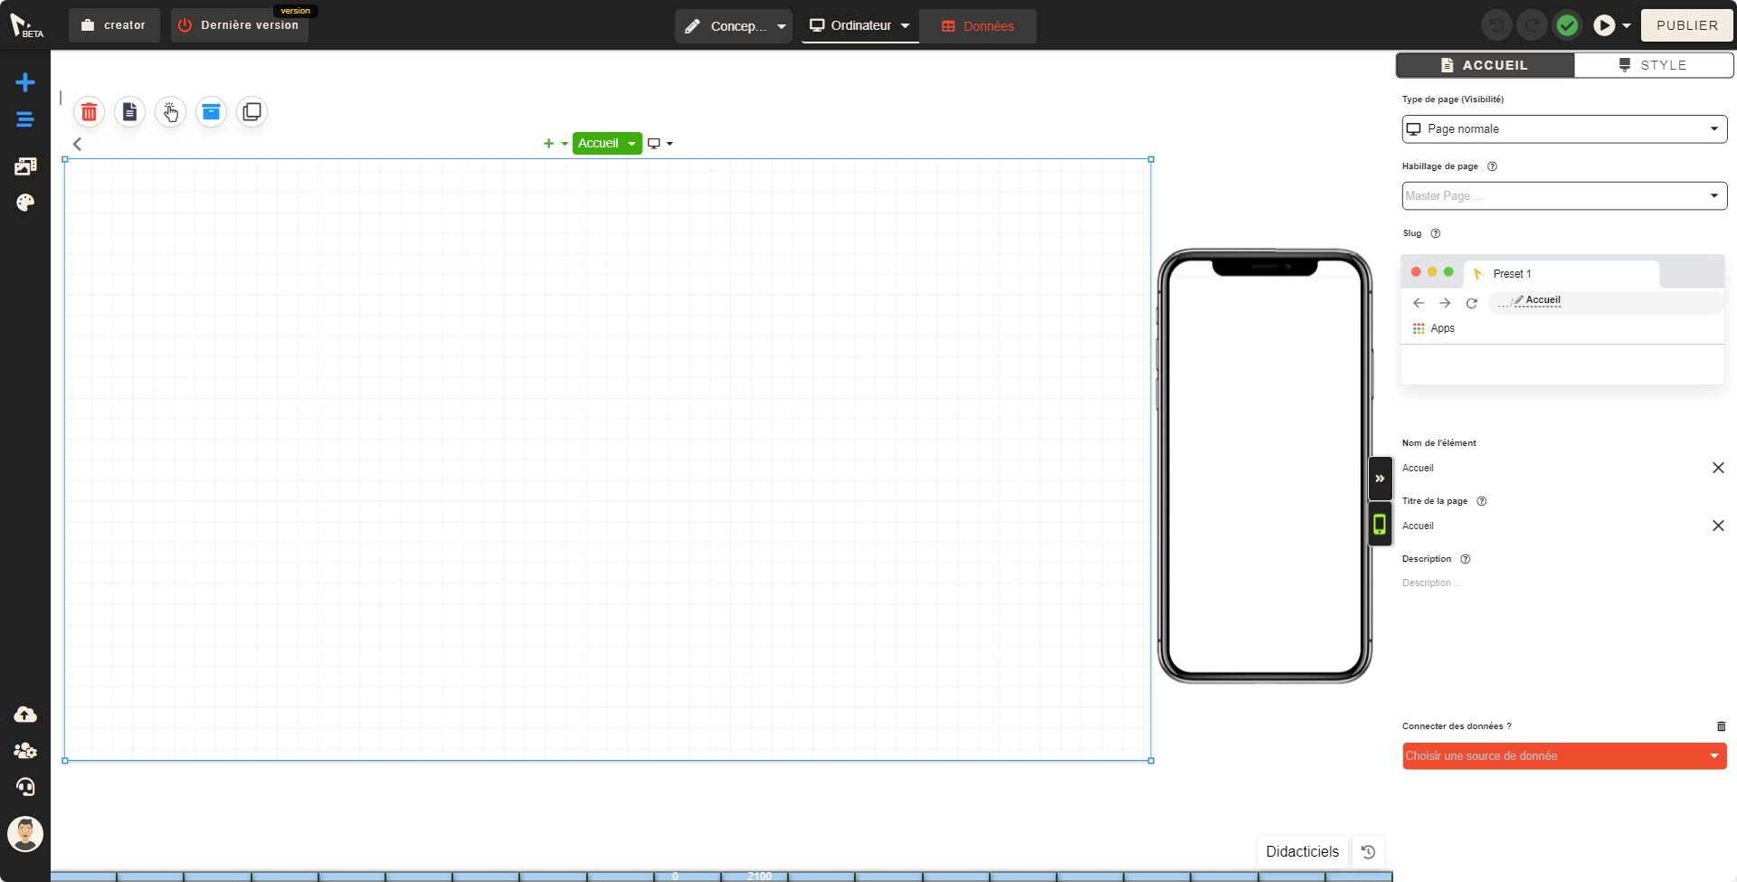
Task: Open the color palette theme icon
Action: pos(25,203)
